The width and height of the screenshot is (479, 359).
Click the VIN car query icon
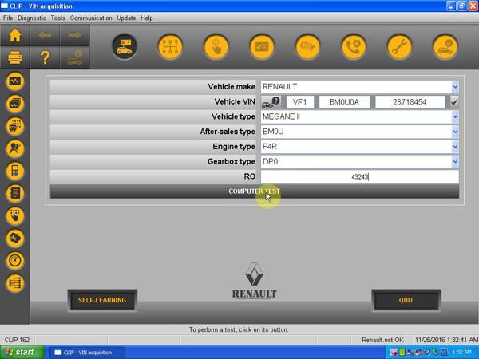click(x=271, y=102)
